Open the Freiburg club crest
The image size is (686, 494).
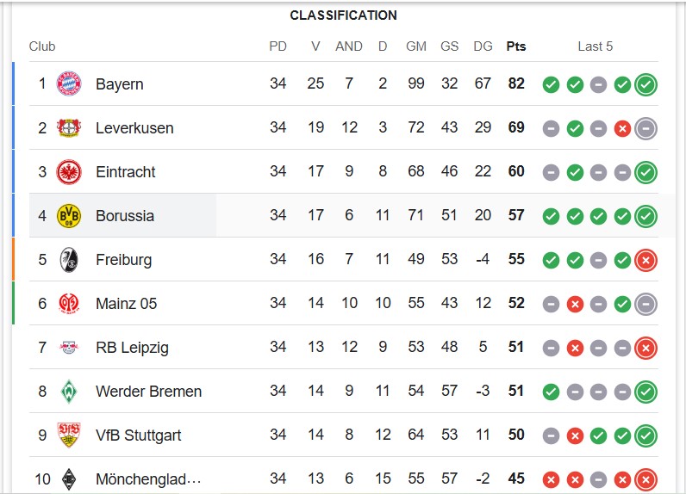[69, 260]
